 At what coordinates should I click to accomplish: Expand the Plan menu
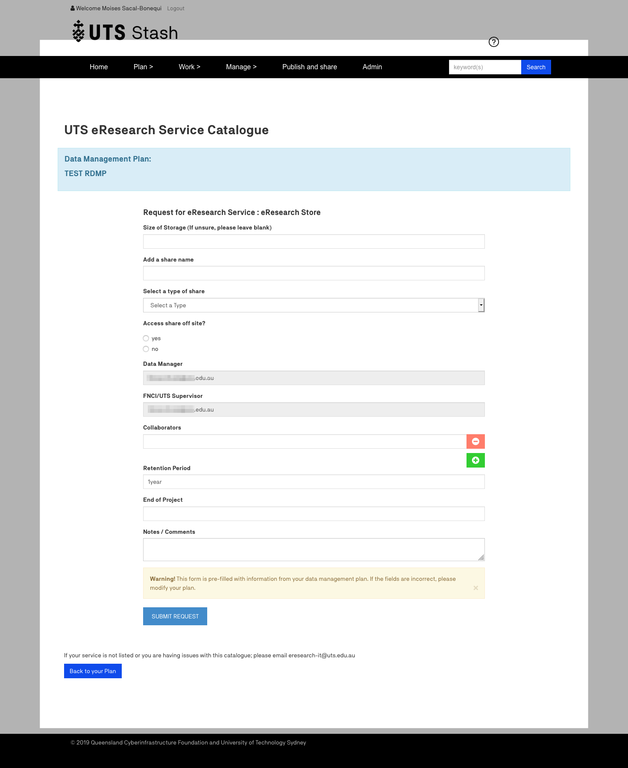[143, 67]
